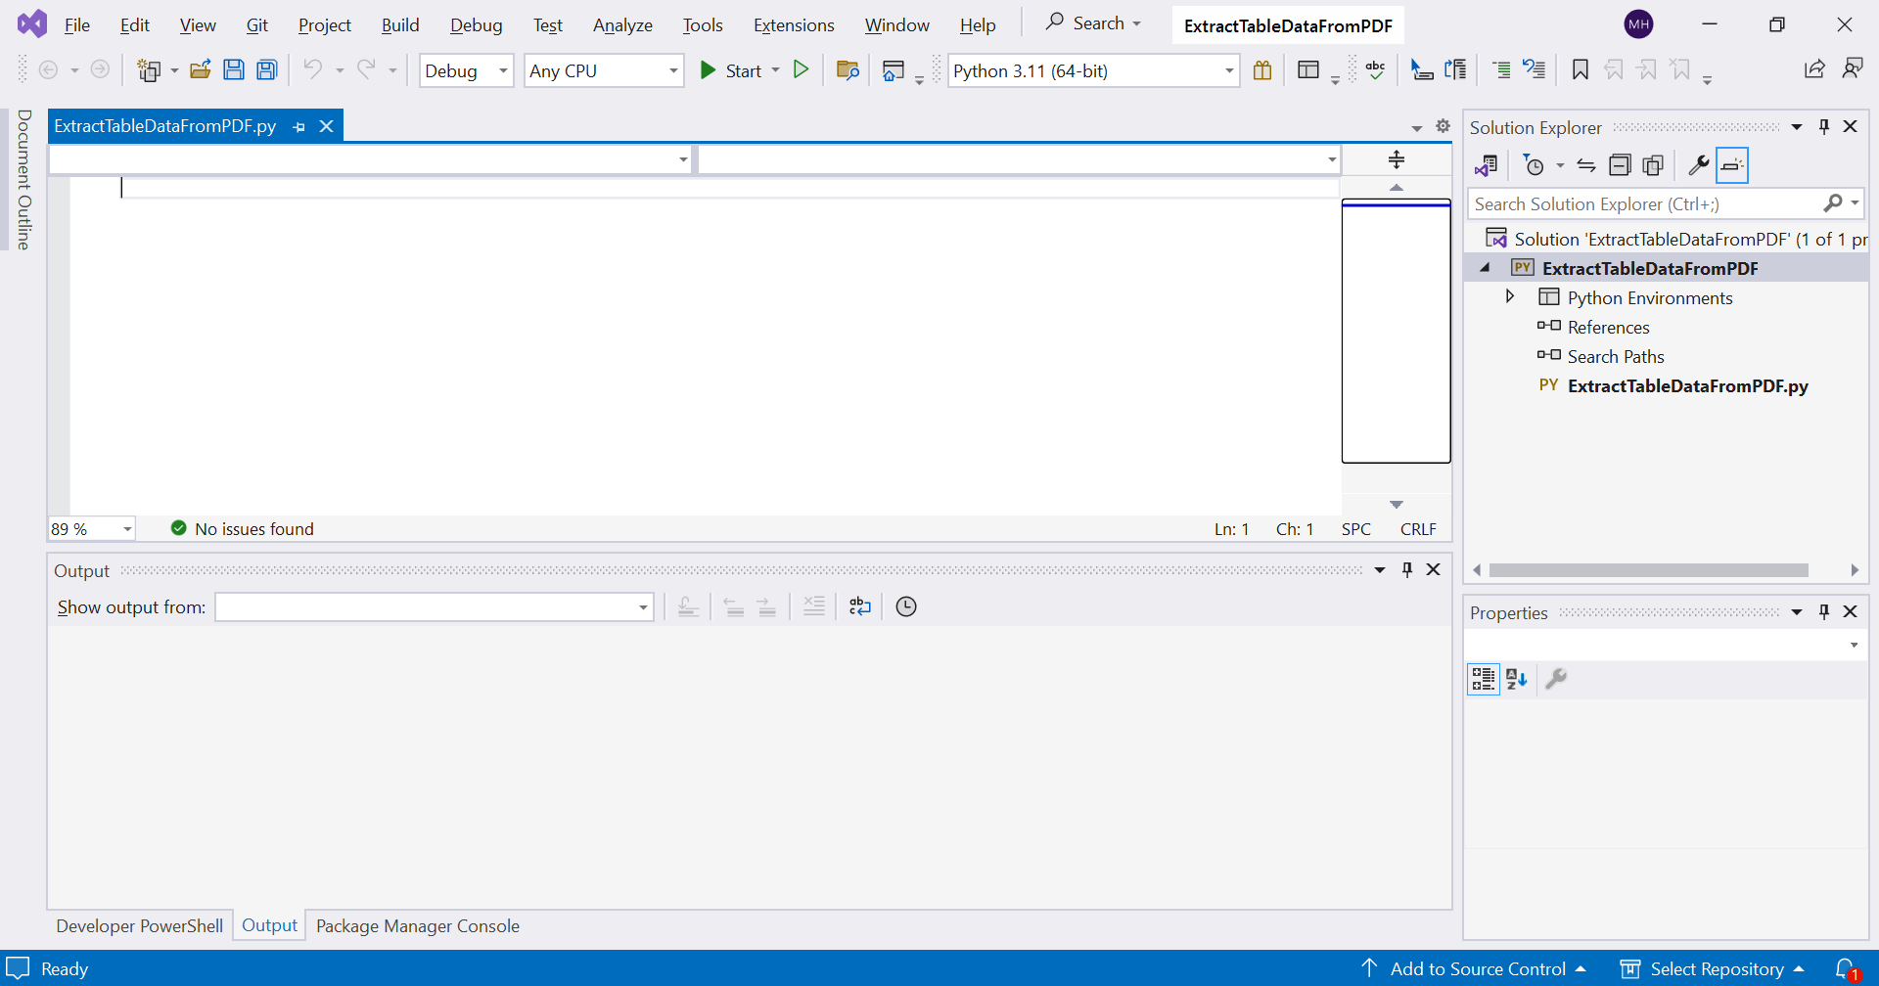This screenshot has height=986, width=1879.
Task: Toggle Preview Selected Items in Solution Explorer
Action: point(1653,165)
